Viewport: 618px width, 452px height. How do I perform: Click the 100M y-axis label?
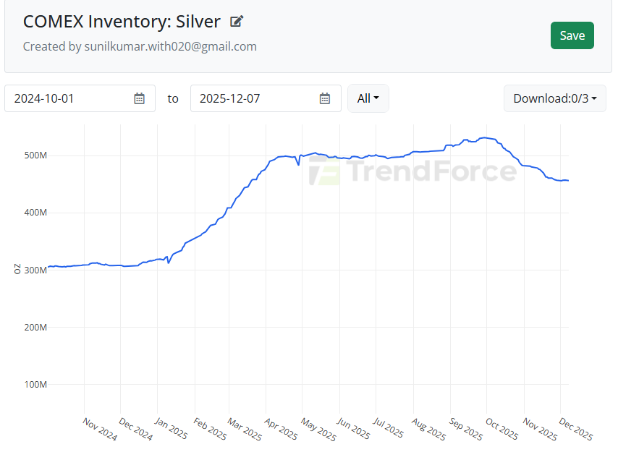[35, 384]
